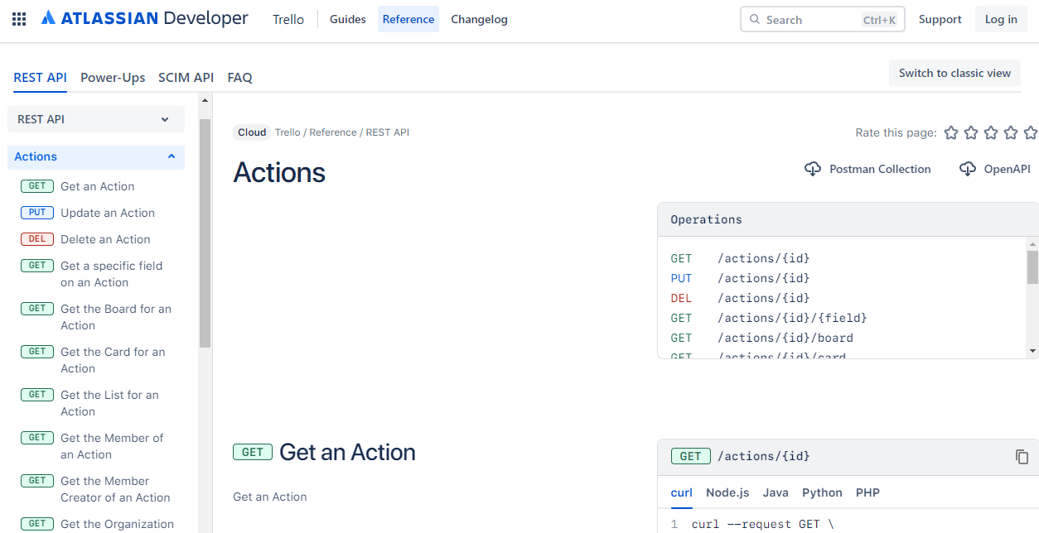
Task: Open the Delete an Action sidebar link
Action: 105,239
